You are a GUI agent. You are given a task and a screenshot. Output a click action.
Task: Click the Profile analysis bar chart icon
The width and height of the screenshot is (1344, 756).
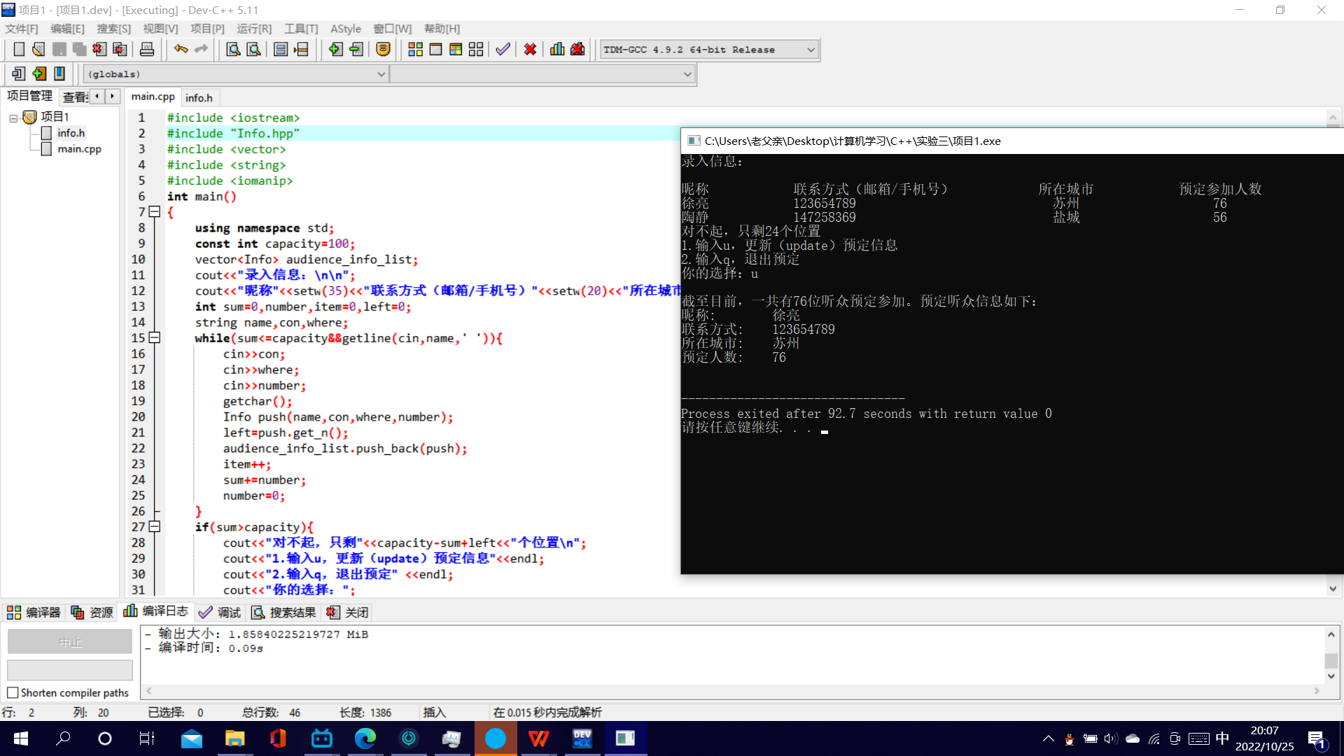pyautogui.click(x=557, y=49)
